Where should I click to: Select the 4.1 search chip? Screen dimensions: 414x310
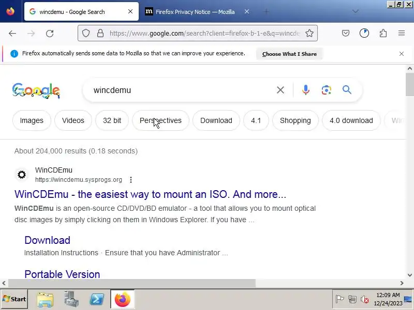[256, 120]
